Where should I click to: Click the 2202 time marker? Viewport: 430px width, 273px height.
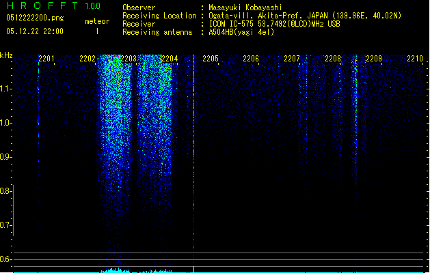pyautogui.click(x=88, y=58)
